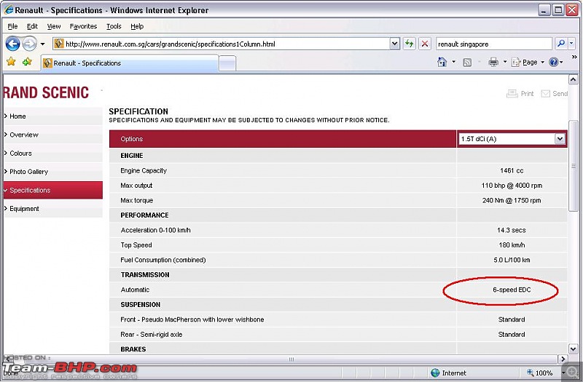Screen dimensions: 583x382
Task: Open printer options dropdown arrow
Action: coord(505,62)
